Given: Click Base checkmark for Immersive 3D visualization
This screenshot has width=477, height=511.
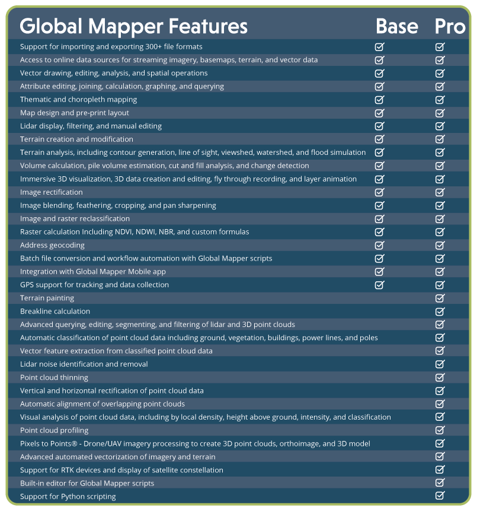Looking at the screenshot, I should (x=379, y=179).
